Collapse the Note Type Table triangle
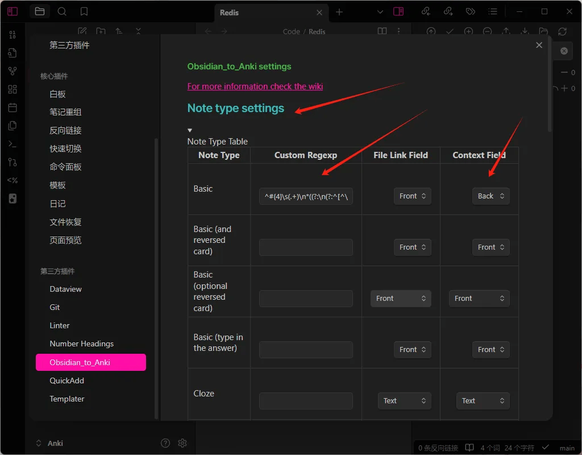Viewport: 582px width, 455px height. 190,130
